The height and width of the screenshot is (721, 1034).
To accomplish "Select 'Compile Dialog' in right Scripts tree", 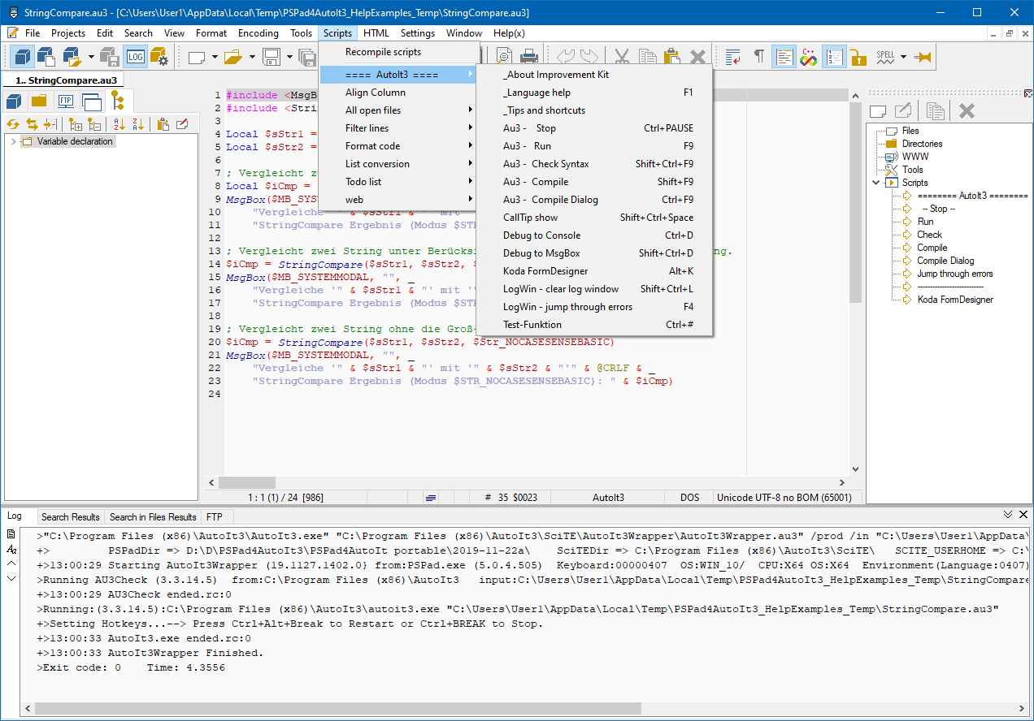I will 945,261.
